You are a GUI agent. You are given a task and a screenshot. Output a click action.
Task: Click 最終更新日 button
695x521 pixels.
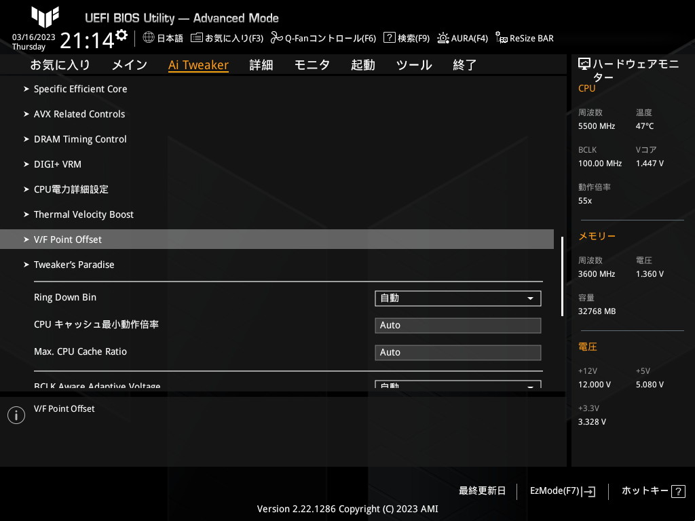click(x=483, y=490)
